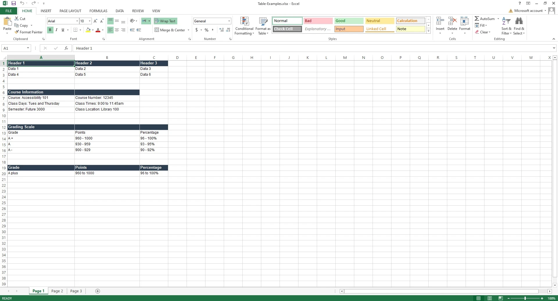Click Decrease Decimal icon

[x=228, y=30]
